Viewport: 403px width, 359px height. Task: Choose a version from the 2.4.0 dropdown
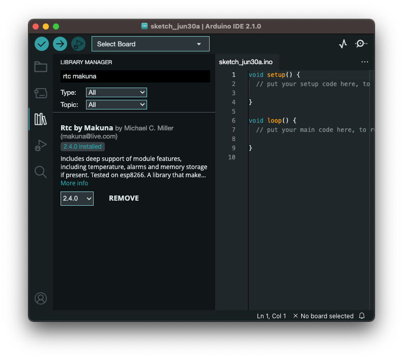[x=77, y=198]
